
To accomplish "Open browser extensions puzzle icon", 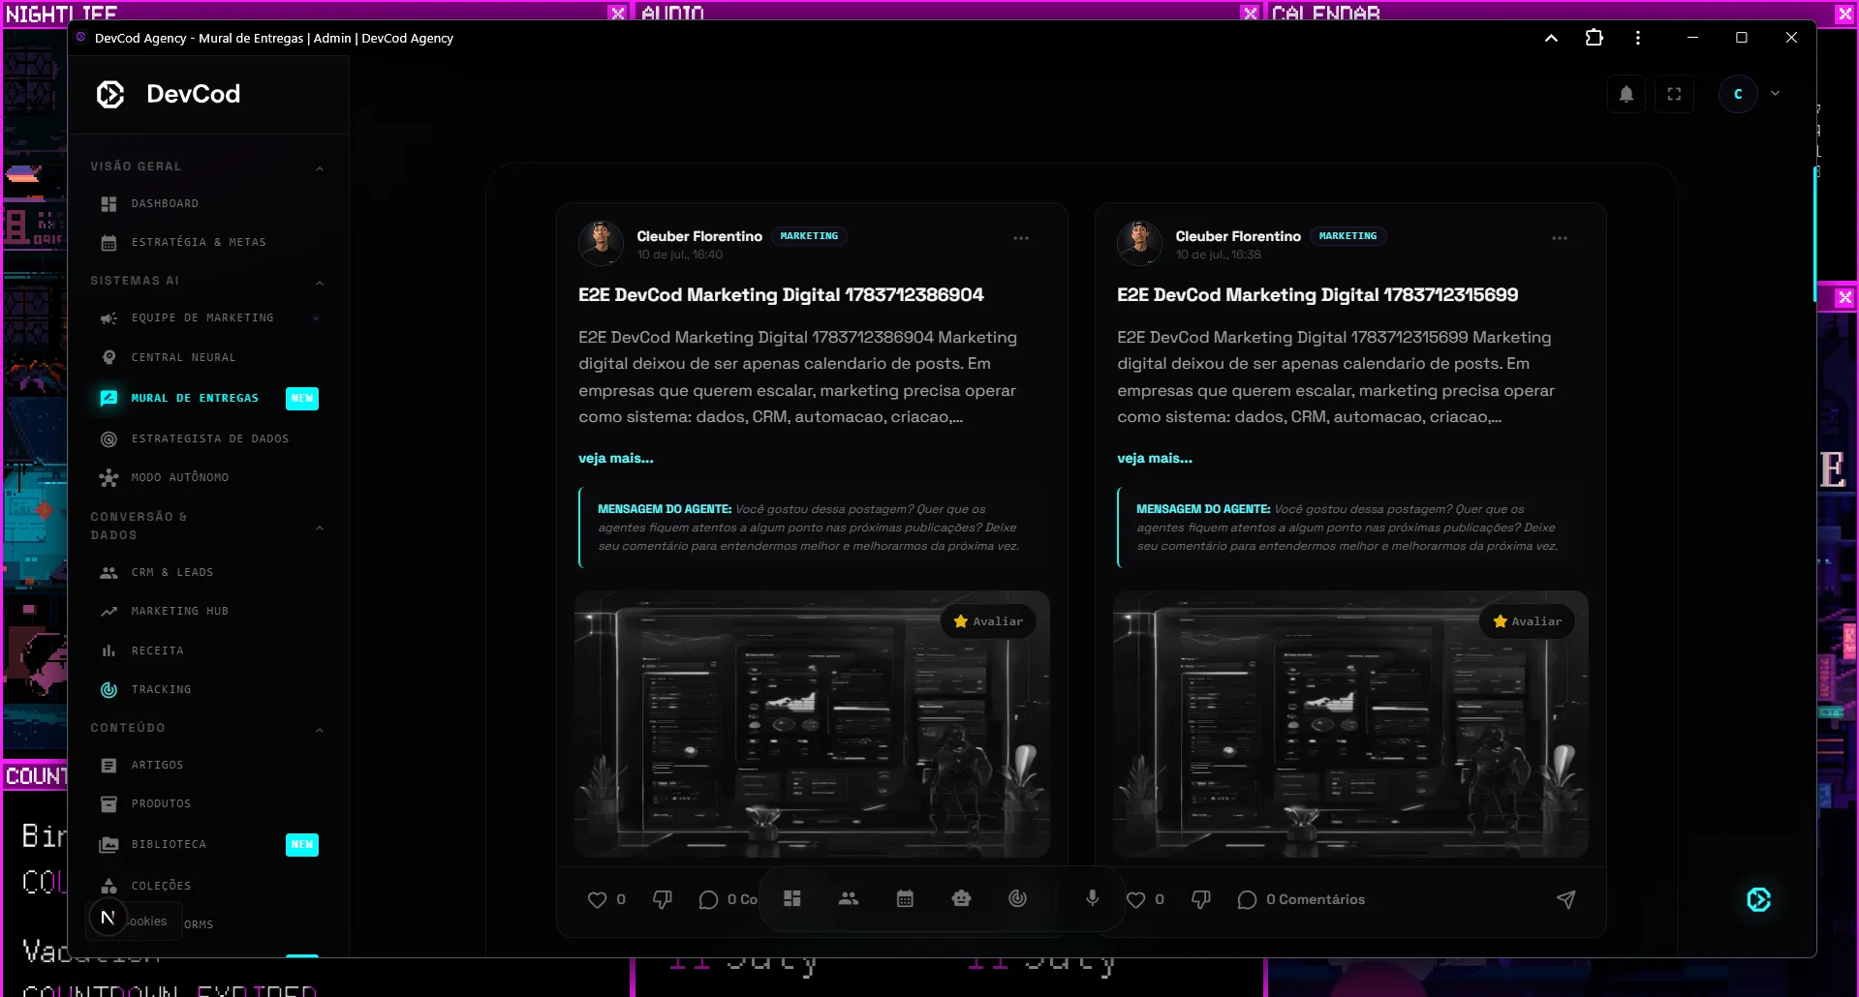I will 1594,38.
